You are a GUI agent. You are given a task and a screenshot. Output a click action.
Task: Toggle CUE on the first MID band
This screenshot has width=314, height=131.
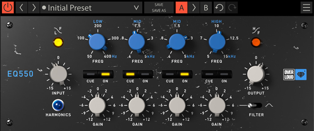pos(130,74)
